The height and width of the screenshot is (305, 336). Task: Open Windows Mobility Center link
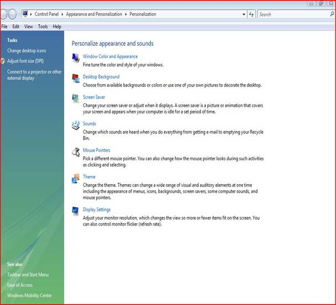29,296
